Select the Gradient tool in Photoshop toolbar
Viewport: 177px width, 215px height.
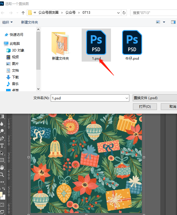coord(2,116)
